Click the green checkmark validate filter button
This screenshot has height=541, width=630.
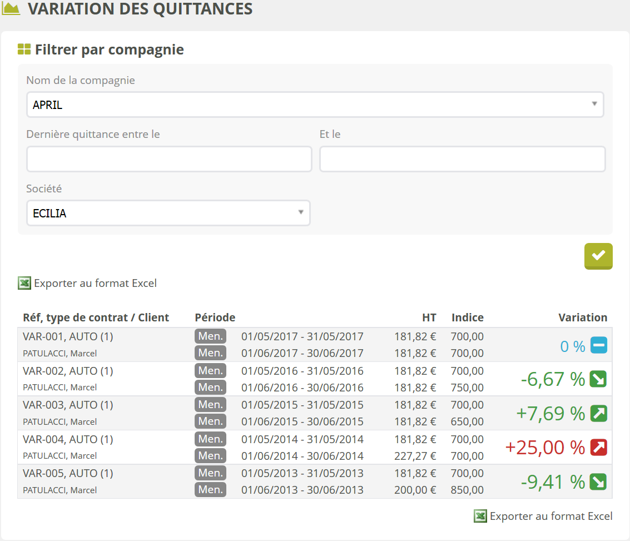pyautogui.click(x=598, y=256)
